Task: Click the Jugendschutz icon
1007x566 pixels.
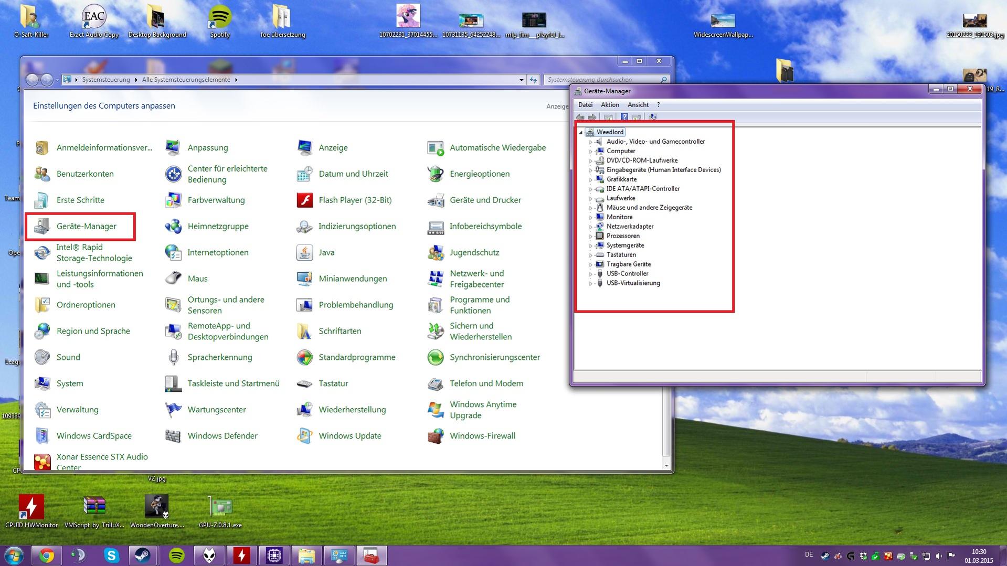Action: coord(436,252)
